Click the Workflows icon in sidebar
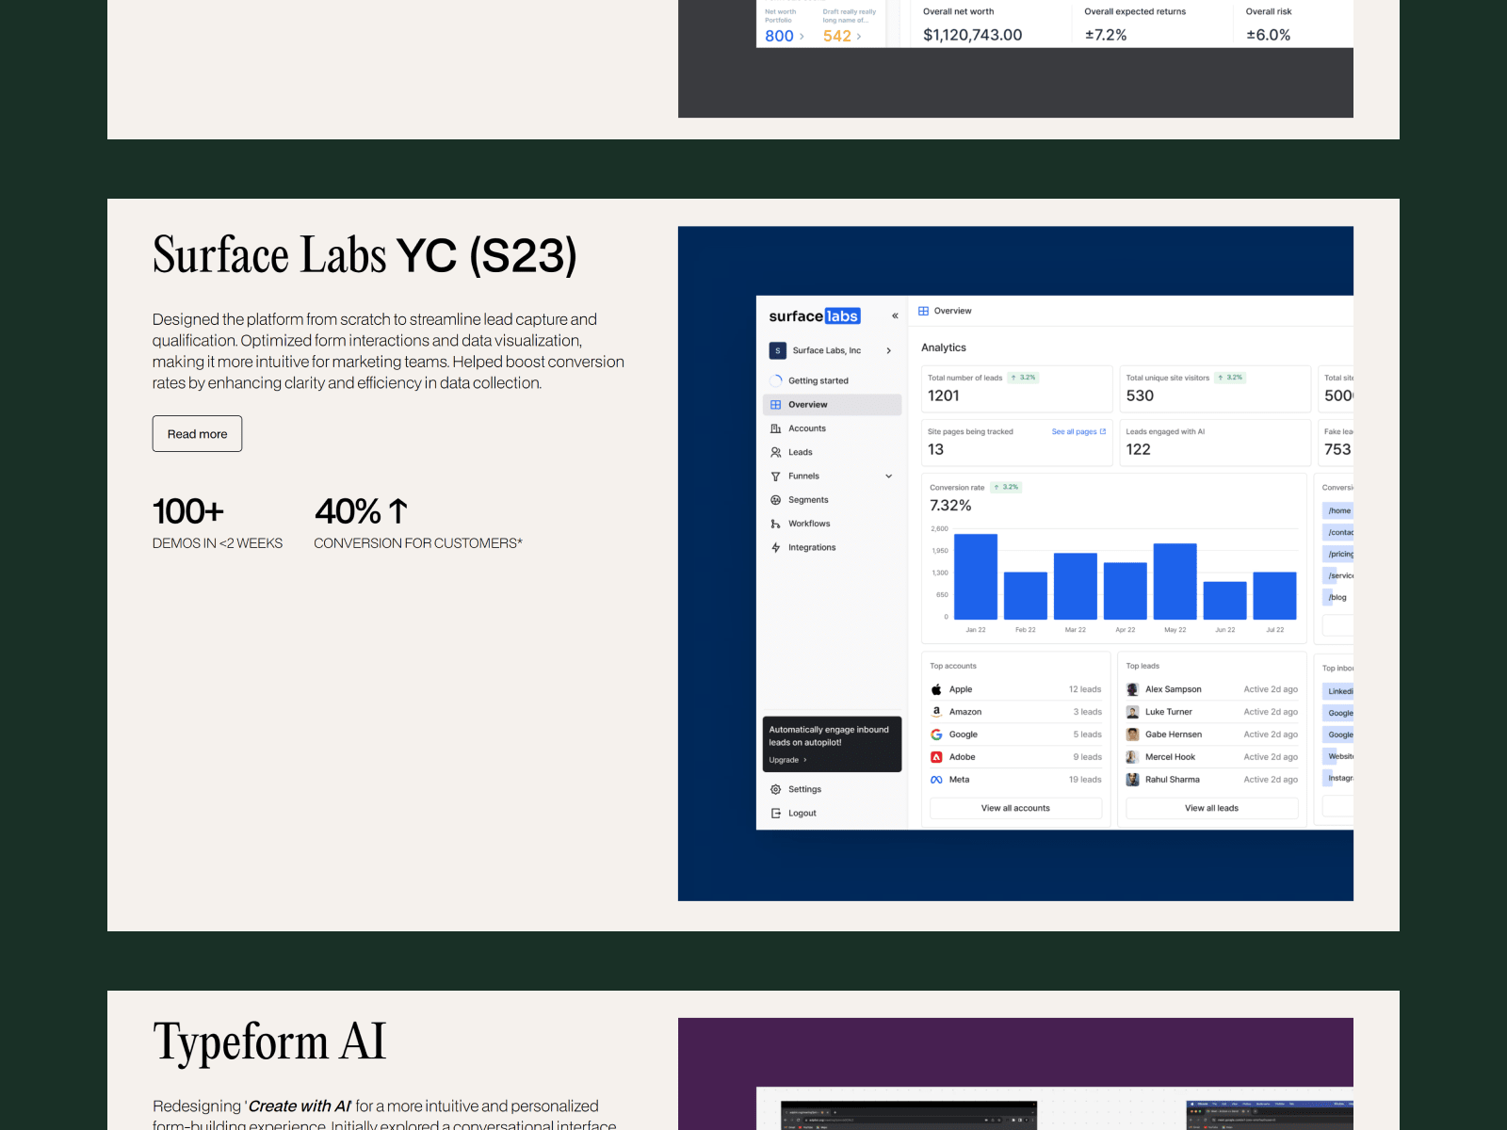This screenshot has height=1130, width=1507. point(776,524)
